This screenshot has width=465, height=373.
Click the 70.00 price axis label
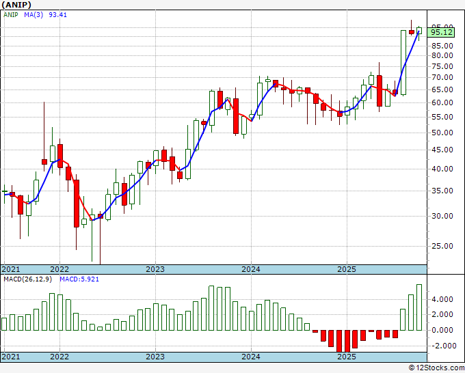442,78
